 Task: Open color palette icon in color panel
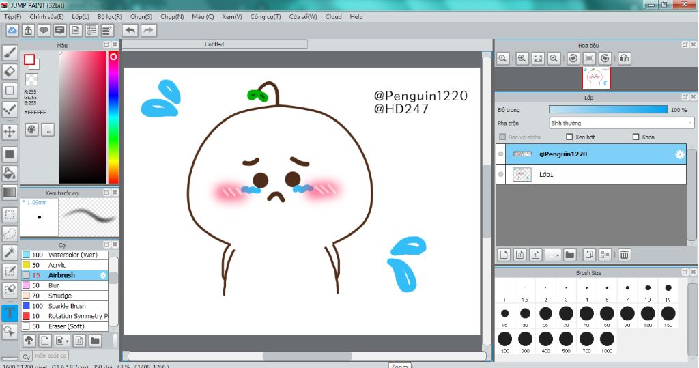point(31,130)
